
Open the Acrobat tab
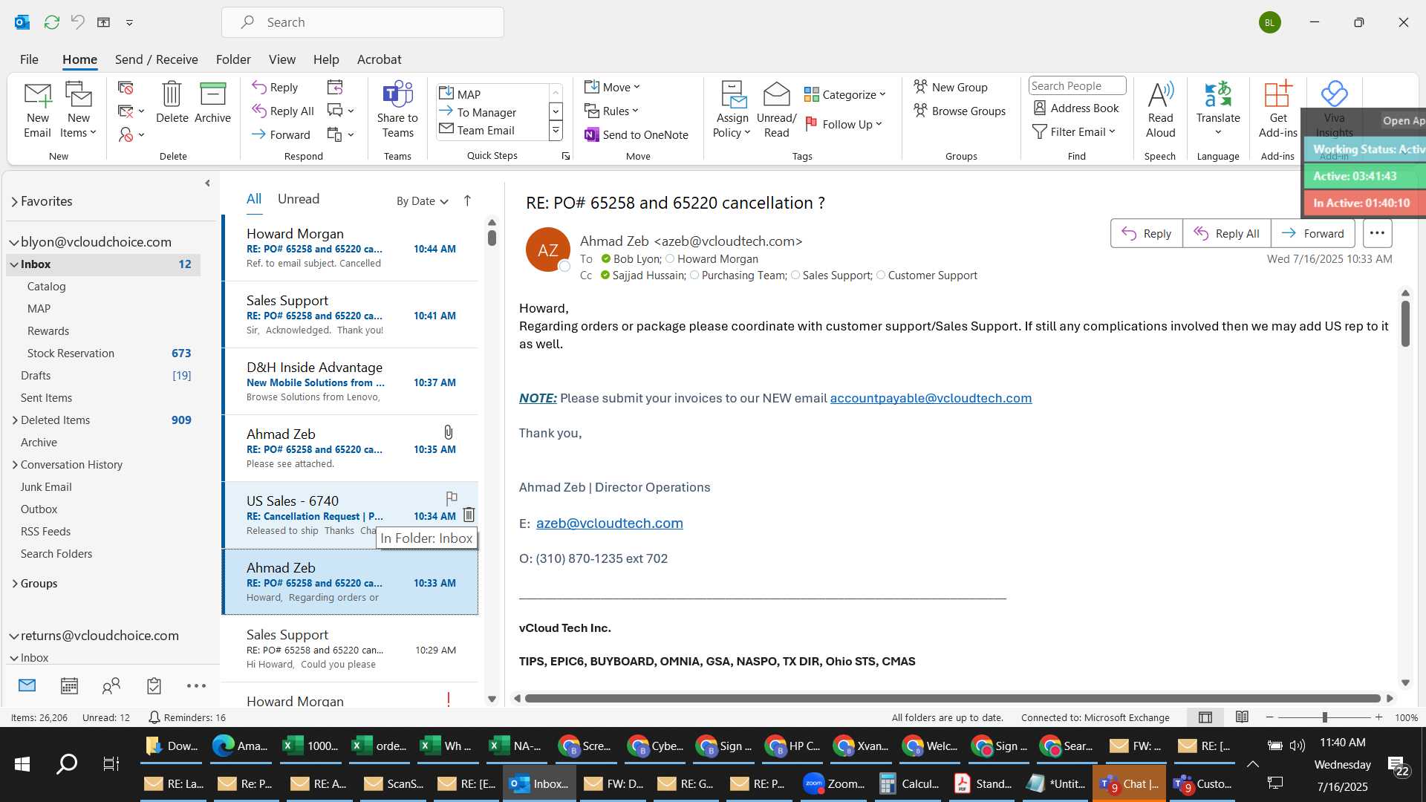pos(379,59)
